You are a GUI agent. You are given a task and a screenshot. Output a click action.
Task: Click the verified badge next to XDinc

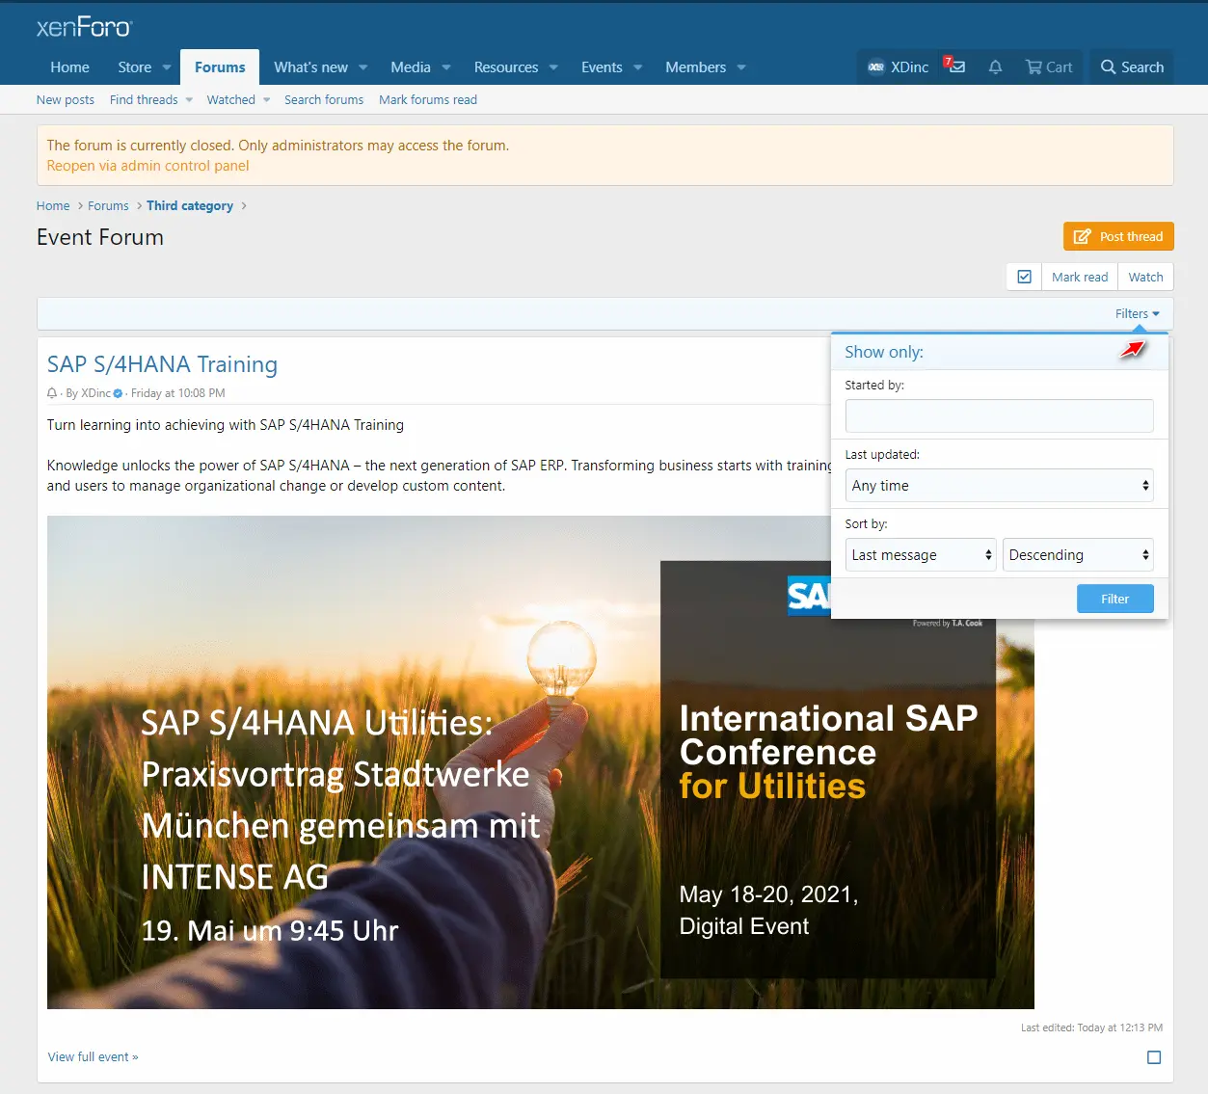coord(119,393)
